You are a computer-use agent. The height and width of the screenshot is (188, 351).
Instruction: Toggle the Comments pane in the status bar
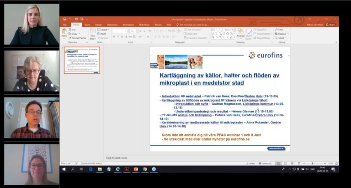(x=265, y=163)
